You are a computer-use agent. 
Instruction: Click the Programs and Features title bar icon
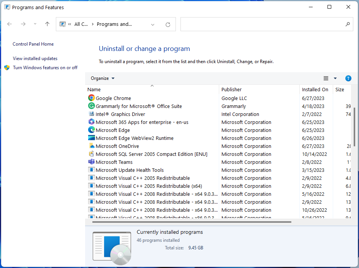tap(7, 7)
